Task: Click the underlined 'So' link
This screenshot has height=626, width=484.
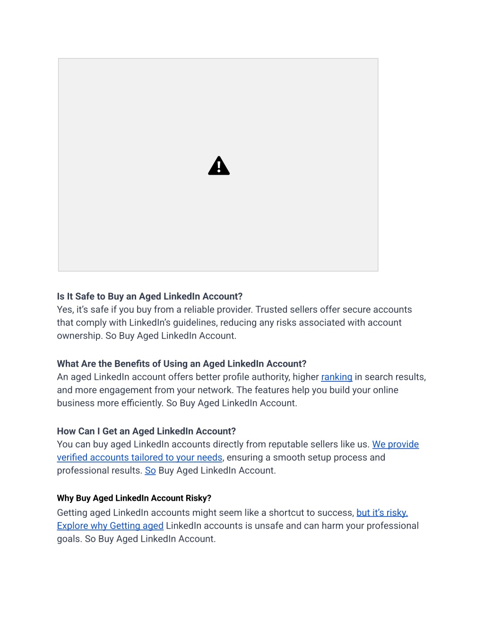Action: [150, 471]
